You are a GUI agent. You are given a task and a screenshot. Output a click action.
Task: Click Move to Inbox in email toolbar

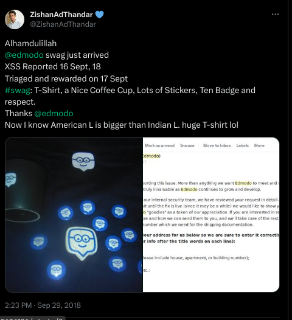pyautogui.click(x=217, y=145)
